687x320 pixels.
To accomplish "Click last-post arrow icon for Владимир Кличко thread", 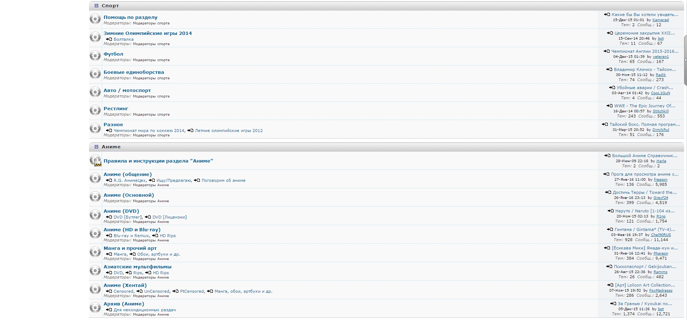I will point(609,69).
